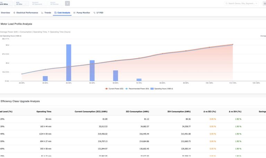The image size is (266, 158).
Task: Click the layers icon at top right
Action: click(265, 3)
